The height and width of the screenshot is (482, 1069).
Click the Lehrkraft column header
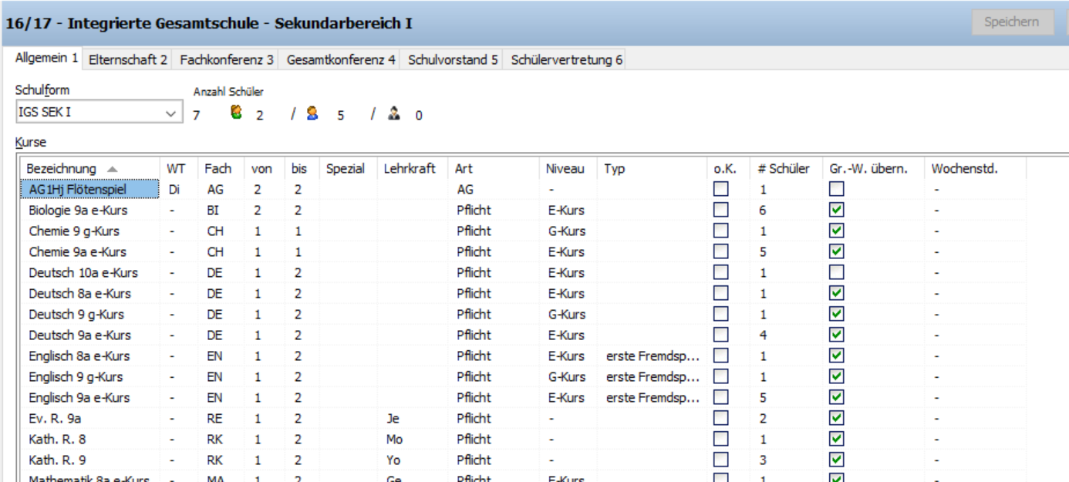click(x=410, y=169)
